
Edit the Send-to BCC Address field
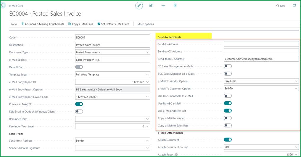(261, 59)
